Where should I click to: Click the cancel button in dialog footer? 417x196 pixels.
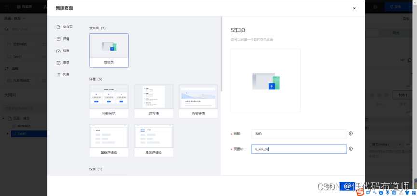coord(329,186)
